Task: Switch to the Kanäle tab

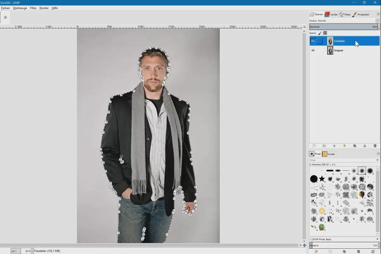Action: point(331,14)
